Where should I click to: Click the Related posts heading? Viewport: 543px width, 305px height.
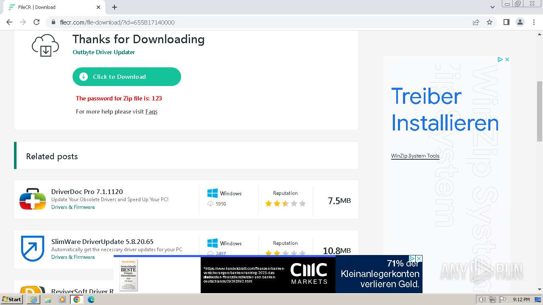click(x=52, y=156)
